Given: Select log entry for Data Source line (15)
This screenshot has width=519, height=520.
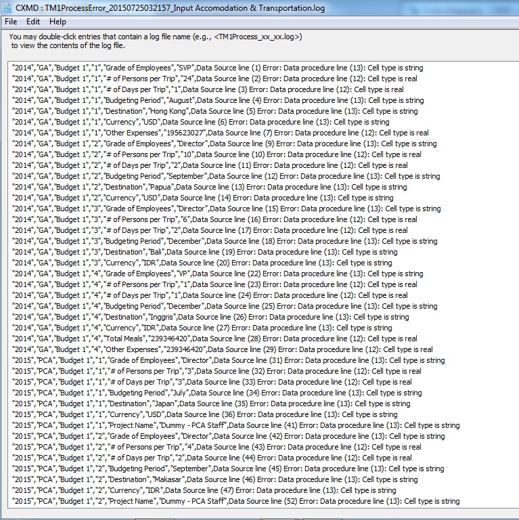Looking at the screenshot, I should (x=227, y=209).
